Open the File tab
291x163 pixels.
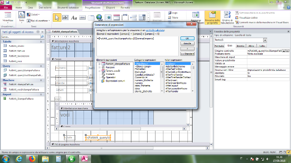coord(6,7)
